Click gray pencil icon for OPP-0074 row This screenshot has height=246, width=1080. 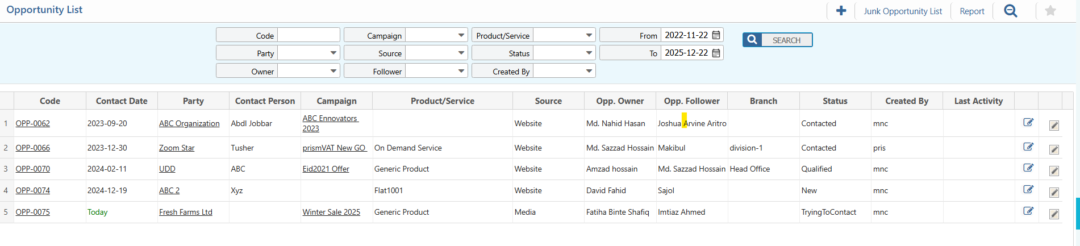click(x=1054, y=192)
